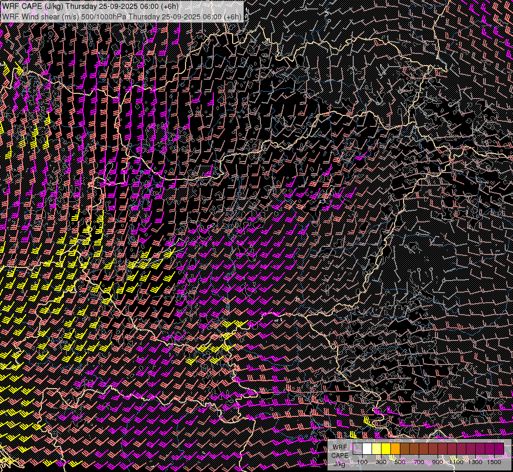Click the 100 tick label on legend
The height and width of the screenshot is (472, 513).
[x=362, y=462]
